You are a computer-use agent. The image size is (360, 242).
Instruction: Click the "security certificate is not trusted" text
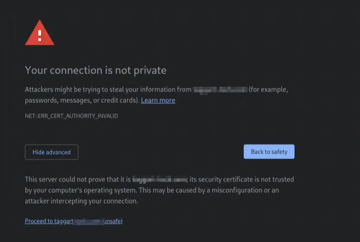pos(242,180)
